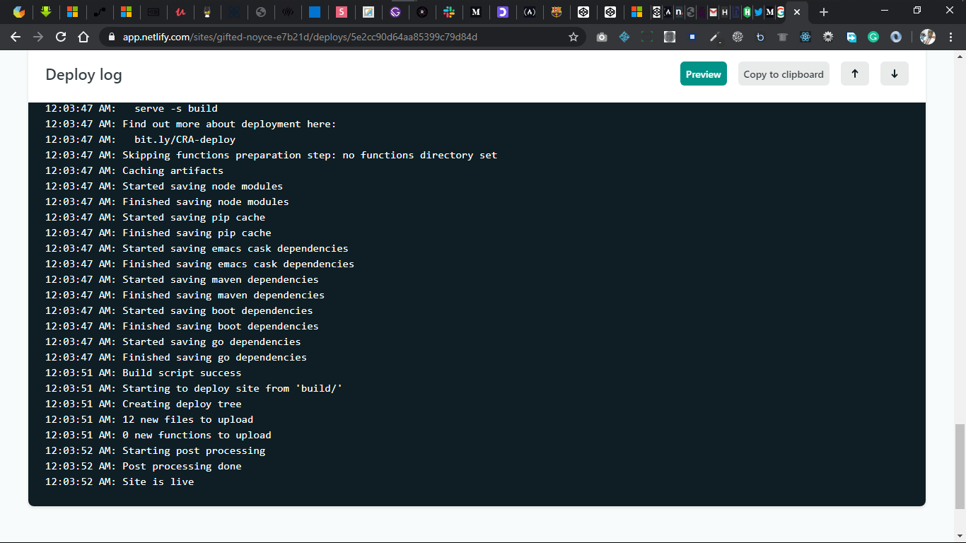Open the user profile avatar menu
966x543 pixels.
[927, 37]
